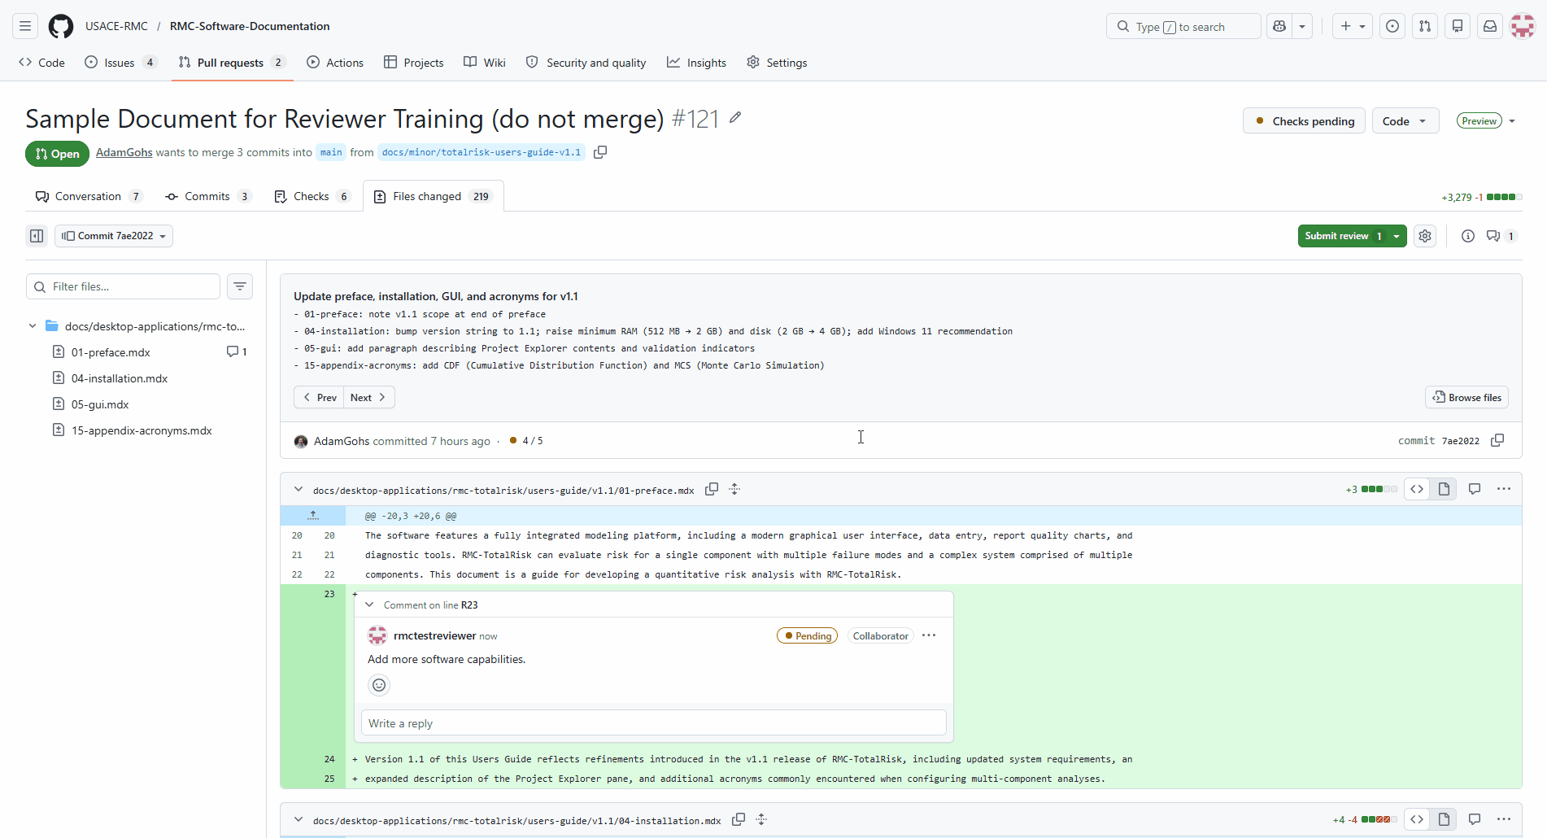The width and height of the screenshot is (1547, 838).
Task: Switch to the Conversation tab
Action: 89,196
